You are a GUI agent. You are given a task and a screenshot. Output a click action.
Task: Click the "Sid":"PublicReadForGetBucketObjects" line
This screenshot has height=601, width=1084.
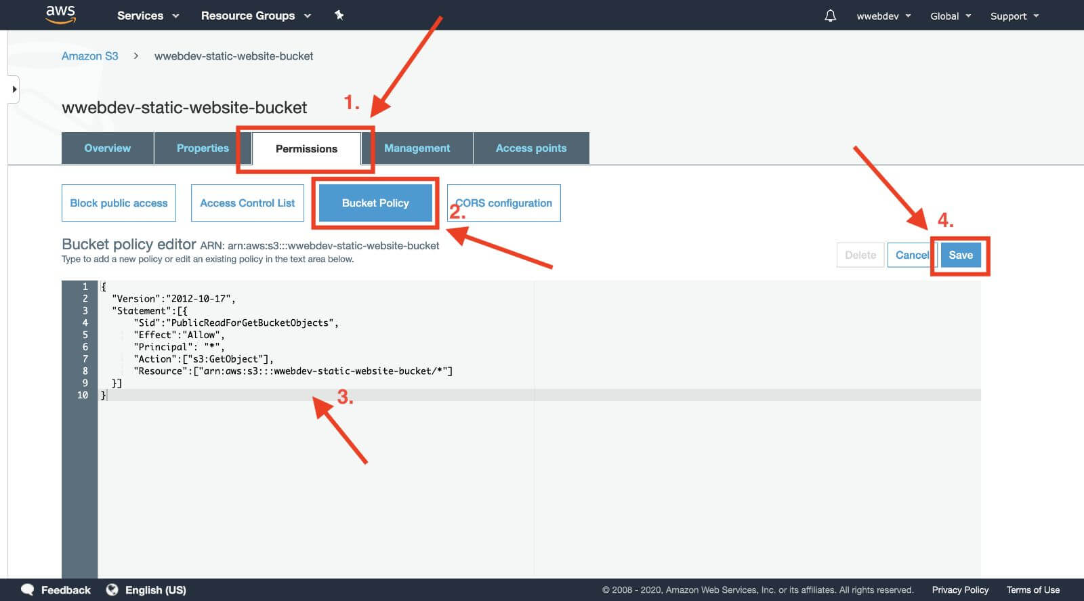pyautogui.click(x=236, y=323)
